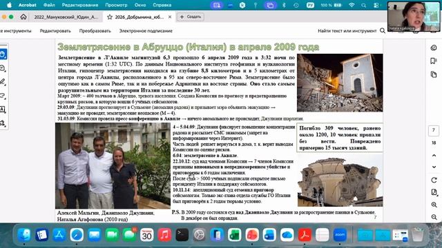Open Finder from the Dock
The width and height of the screenshot is (442, 248).
[24, 235]
